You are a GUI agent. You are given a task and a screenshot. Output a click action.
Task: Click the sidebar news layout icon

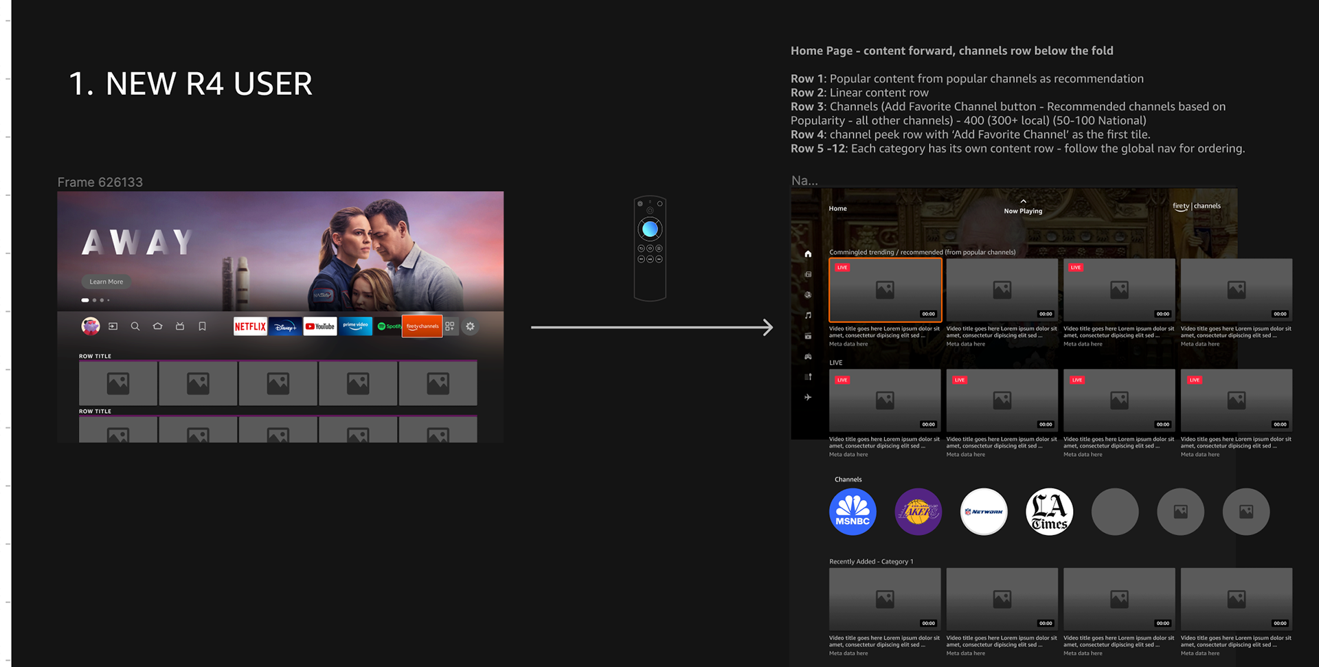click(808, 274)
